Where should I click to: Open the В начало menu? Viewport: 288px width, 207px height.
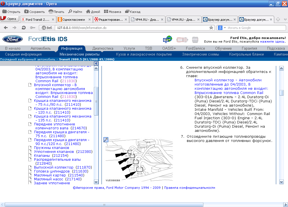tap(13, 48)
